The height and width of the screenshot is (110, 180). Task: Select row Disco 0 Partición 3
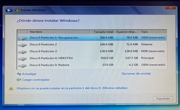coord(92,51)
